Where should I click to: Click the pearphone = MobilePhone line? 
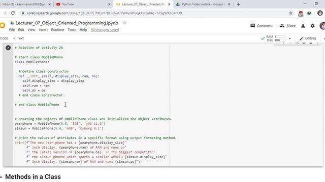(x=60, y=123)
